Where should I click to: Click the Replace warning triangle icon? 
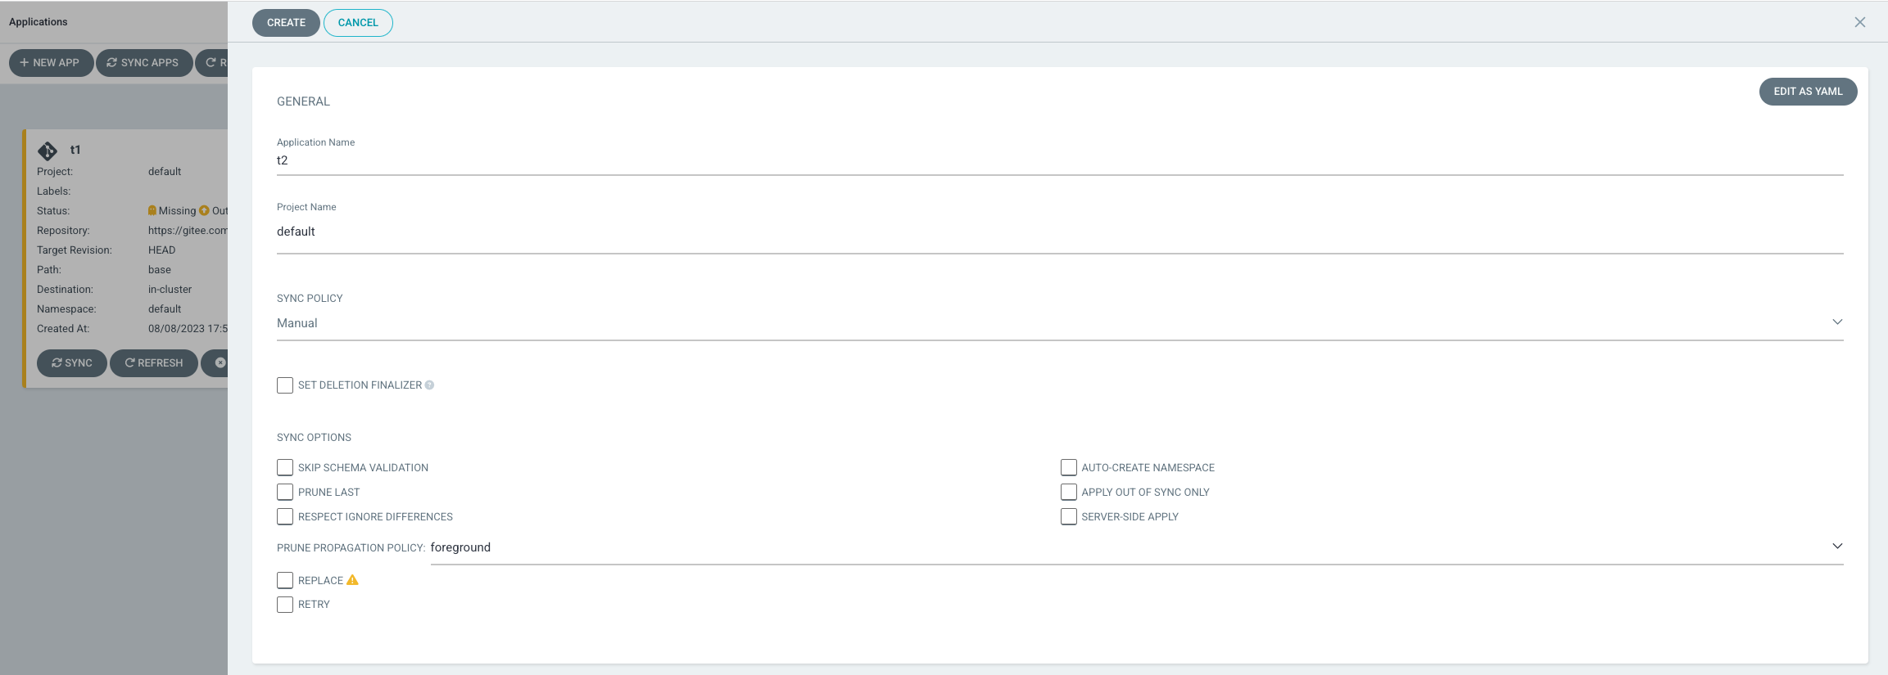(352, 580)
